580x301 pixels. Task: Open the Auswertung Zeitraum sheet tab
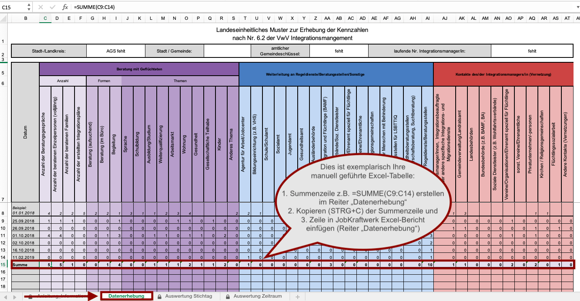(x=257, y=296)
